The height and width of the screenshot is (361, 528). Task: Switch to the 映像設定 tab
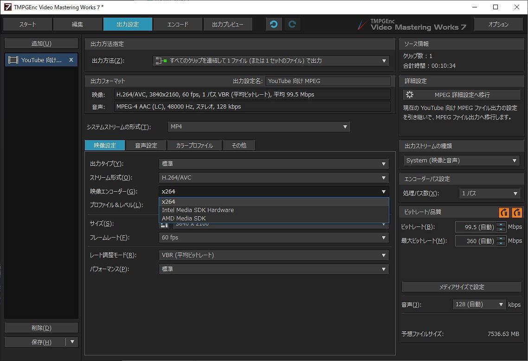pyautogui.click(x=105, y=146)
